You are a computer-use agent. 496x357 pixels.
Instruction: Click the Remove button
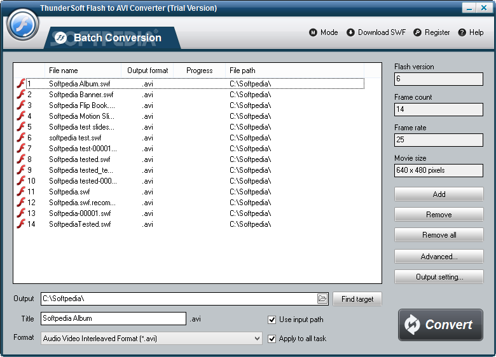[439, 215]
